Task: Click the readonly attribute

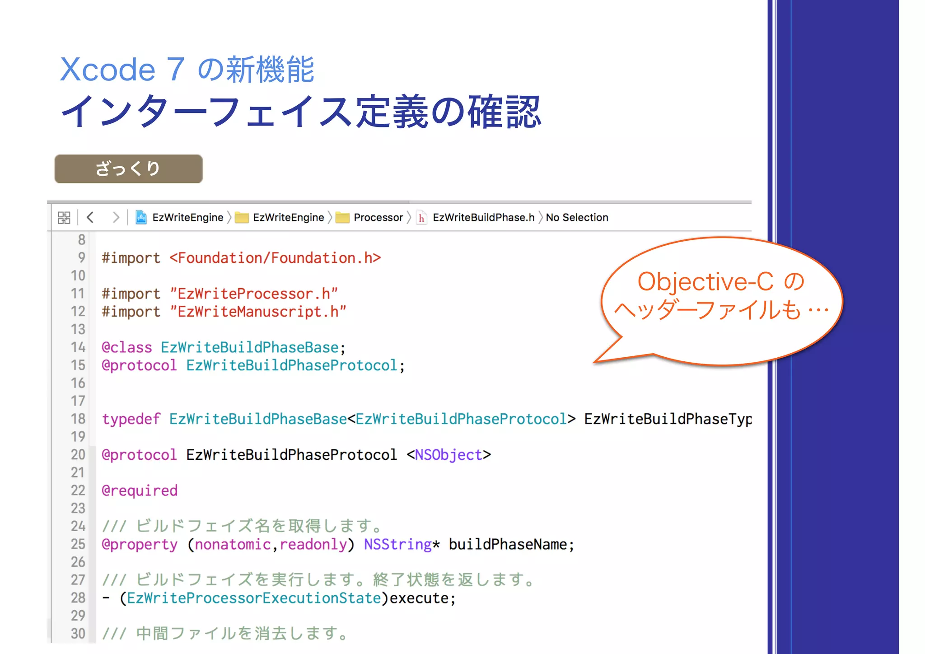Action: click(313, 544)
